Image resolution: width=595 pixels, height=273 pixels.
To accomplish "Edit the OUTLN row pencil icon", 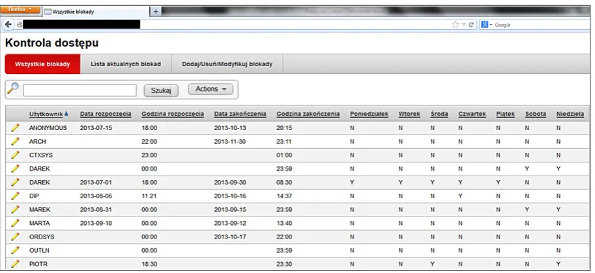I will click(15, 251).
